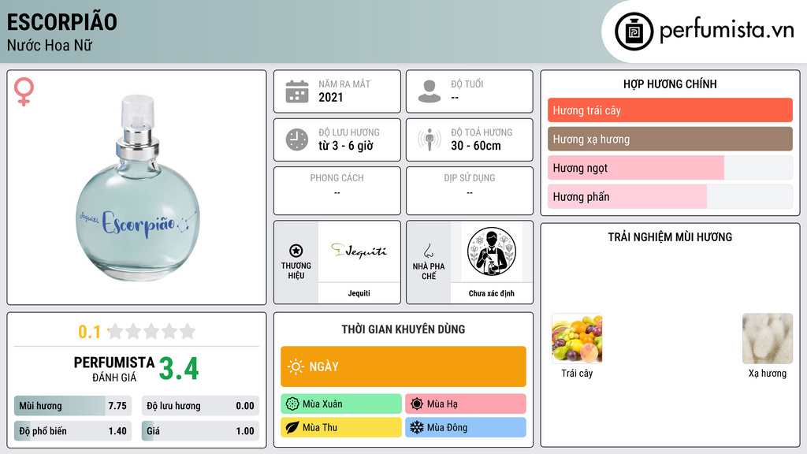Click the Trái cây fruit thumbnail
Viewport: 807px width, 454px height.
[577, 339]
